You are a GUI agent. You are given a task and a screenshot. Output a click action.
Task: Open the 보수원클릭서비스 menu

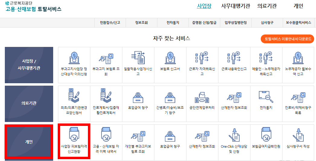299,23
